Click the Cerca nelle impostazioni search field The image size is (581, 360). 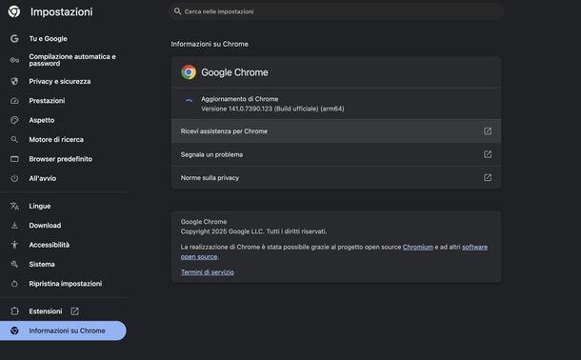coord(336,11)
